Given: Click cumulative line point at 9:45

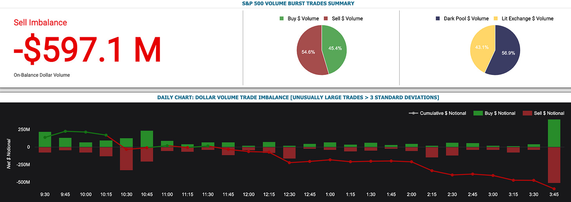Looking at the screenshot, I should coord(65,131).
